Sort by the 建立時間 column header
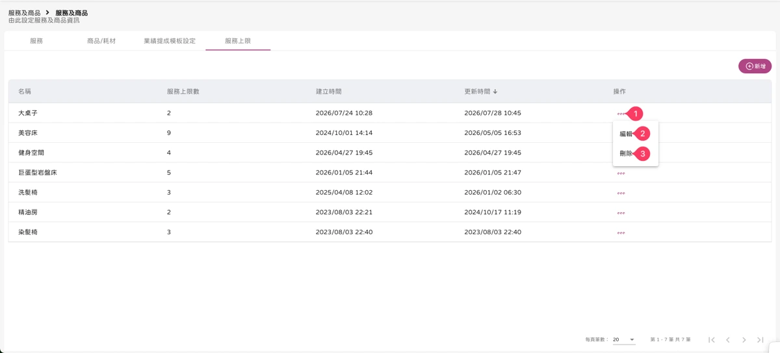This screenshot has width=780, height=353. pos(329,91)
